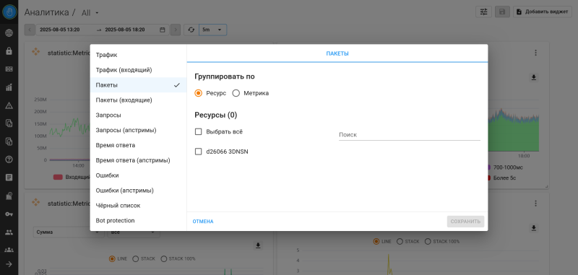Click the ОТМЕНА button
578x275 pixels.
[203, 222]
